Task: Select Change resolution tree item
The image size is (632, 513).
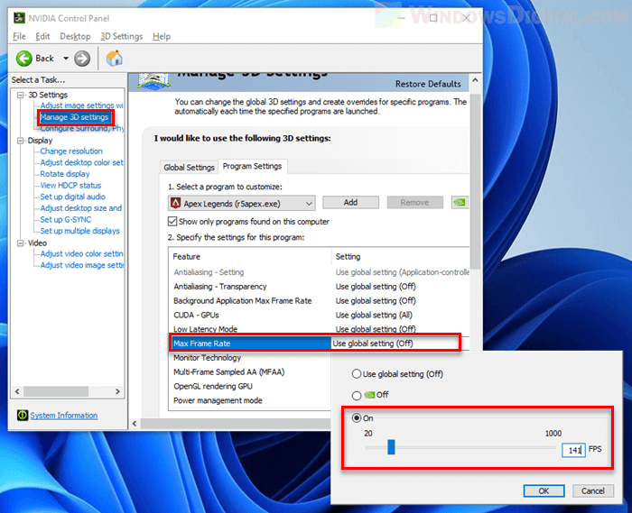Action: [71, 151]
